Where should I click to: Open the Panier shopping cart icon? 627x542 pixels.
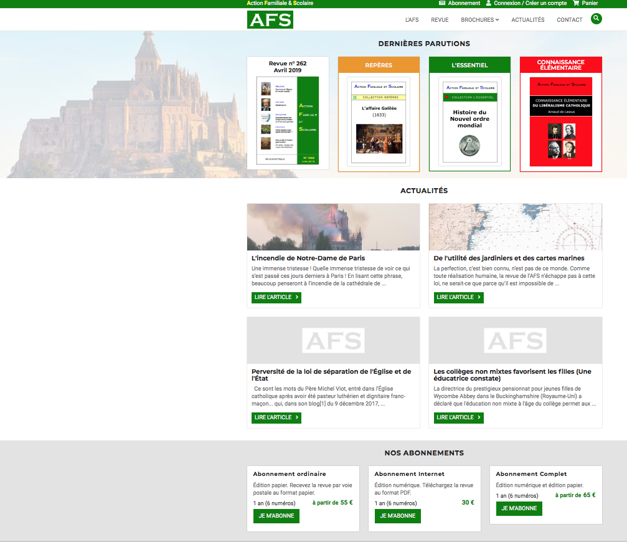576,3
